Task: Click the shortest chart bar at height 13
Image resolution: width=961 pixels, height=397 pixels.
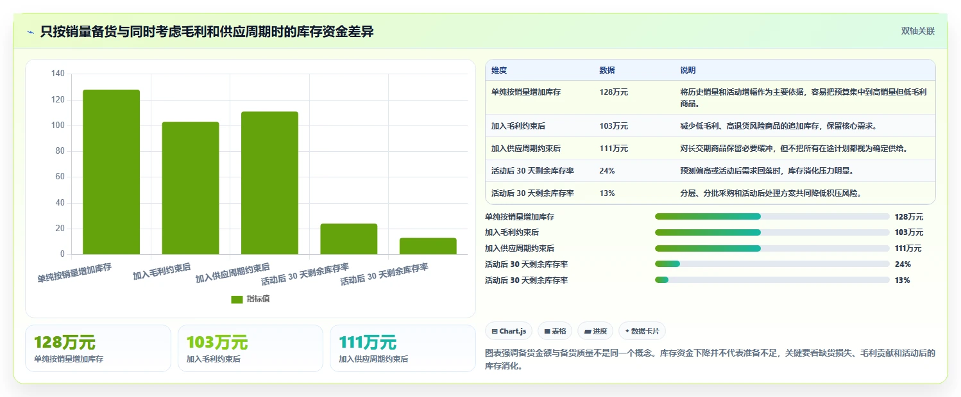Action: [x=428, y=246]
